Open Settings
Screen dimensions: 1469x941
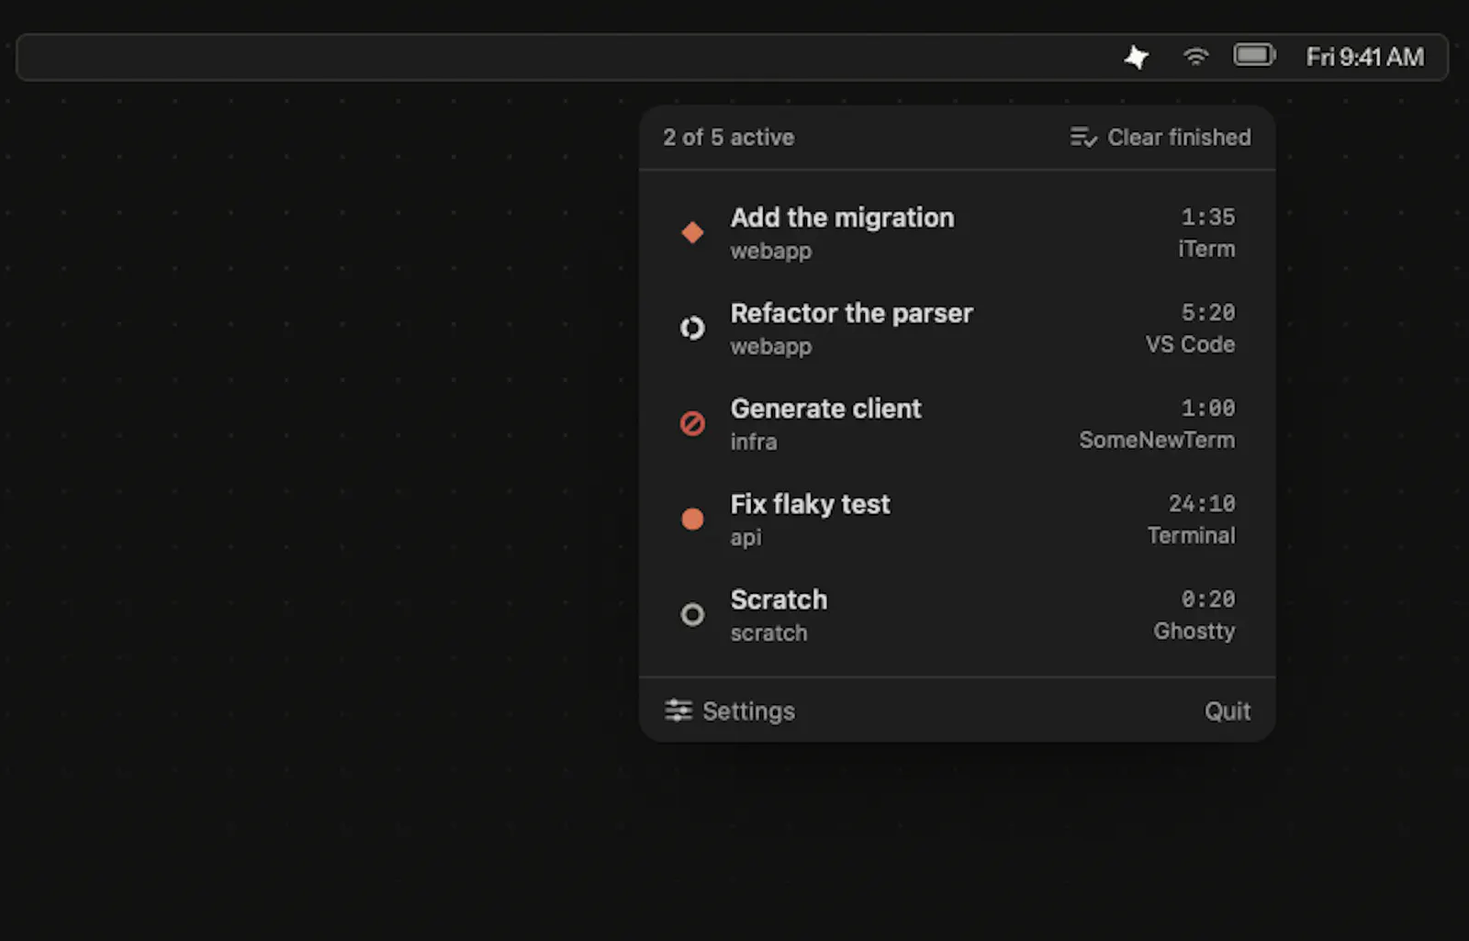730,711
